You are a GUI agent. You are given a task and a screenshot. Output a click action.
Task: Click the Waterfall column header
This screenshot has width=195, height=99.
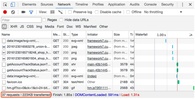point(164,35)
